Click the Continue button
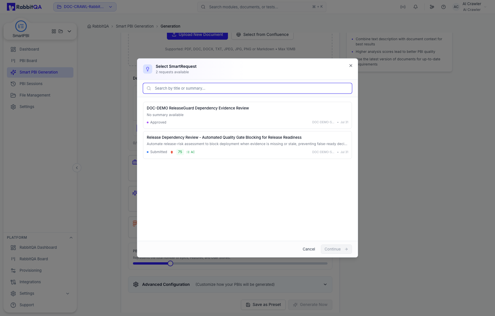 [x=336, y=249]
